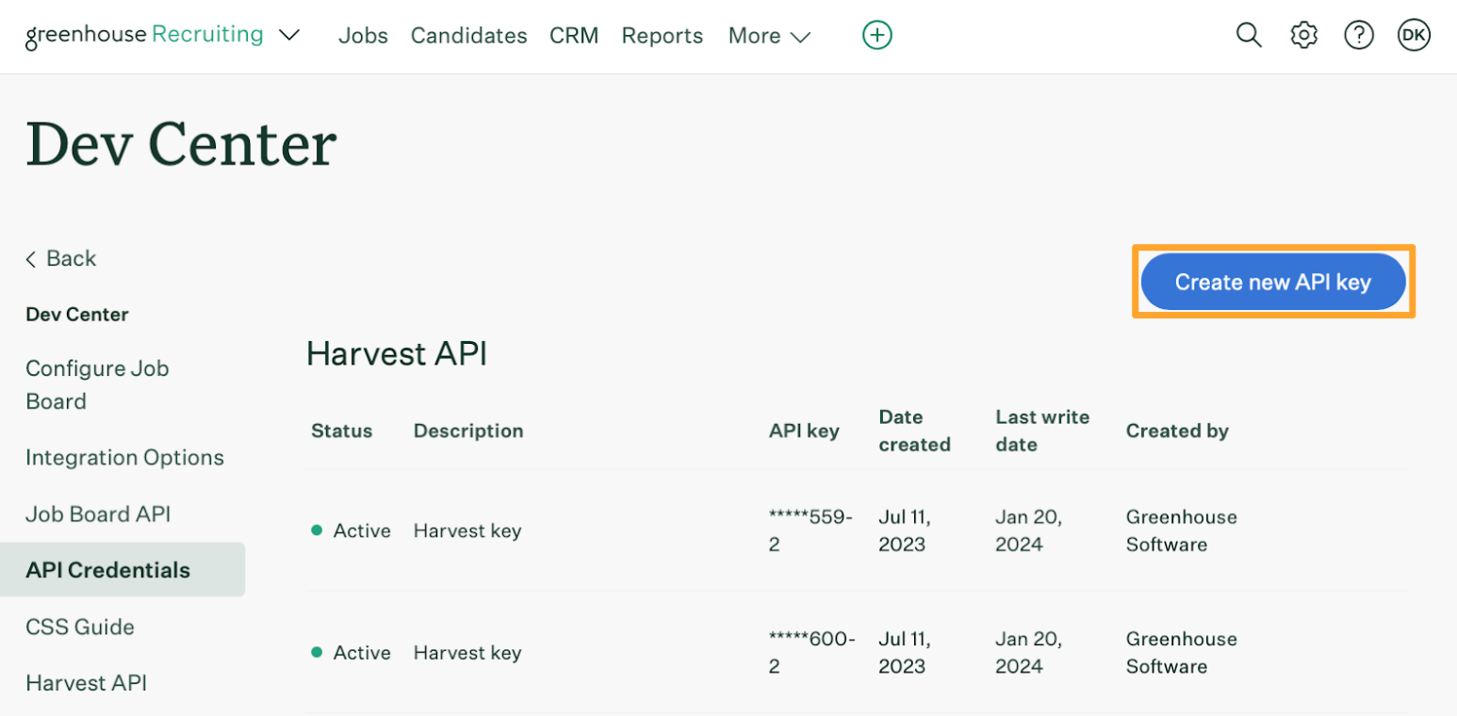Click Create new API key button
Image resolution: width=1457 pixels, height=716 pixels.
tap(1273, 282)
